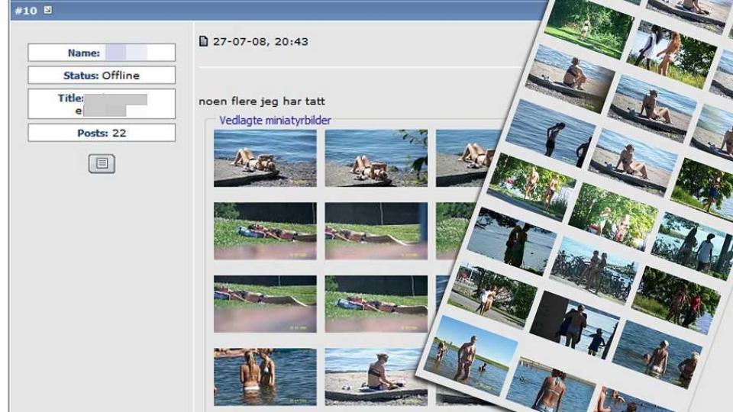Open the first thumbnail in the top attachment row

pyautogui.click(x=265, y=159)
